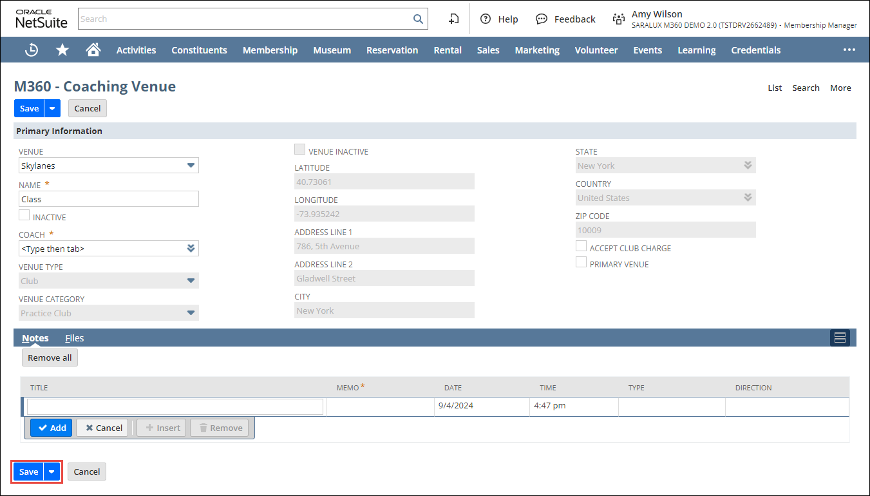Tick the Primary Venue checkbox
The width and height of the screenshot is (870, 496).
[581, 263]
